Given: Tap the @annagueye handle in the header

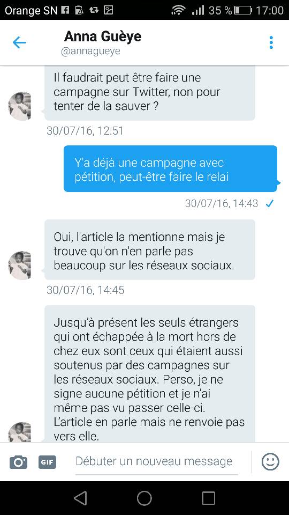Looking at the screenshot, I should point(90,51).
